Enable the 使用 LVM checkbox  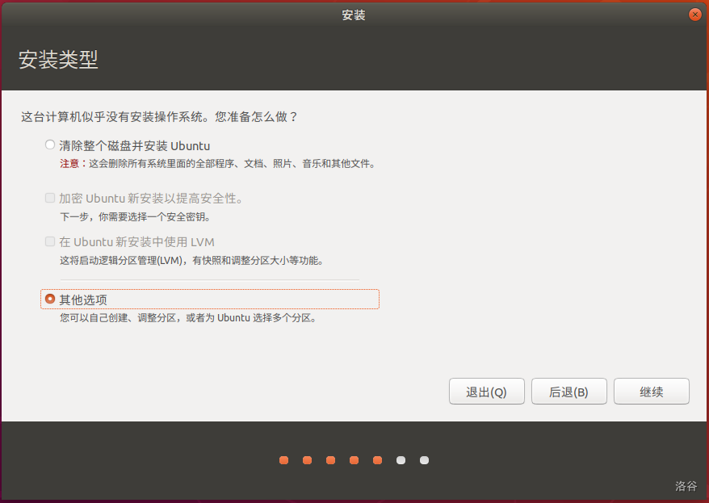click(x=50, y=241)
